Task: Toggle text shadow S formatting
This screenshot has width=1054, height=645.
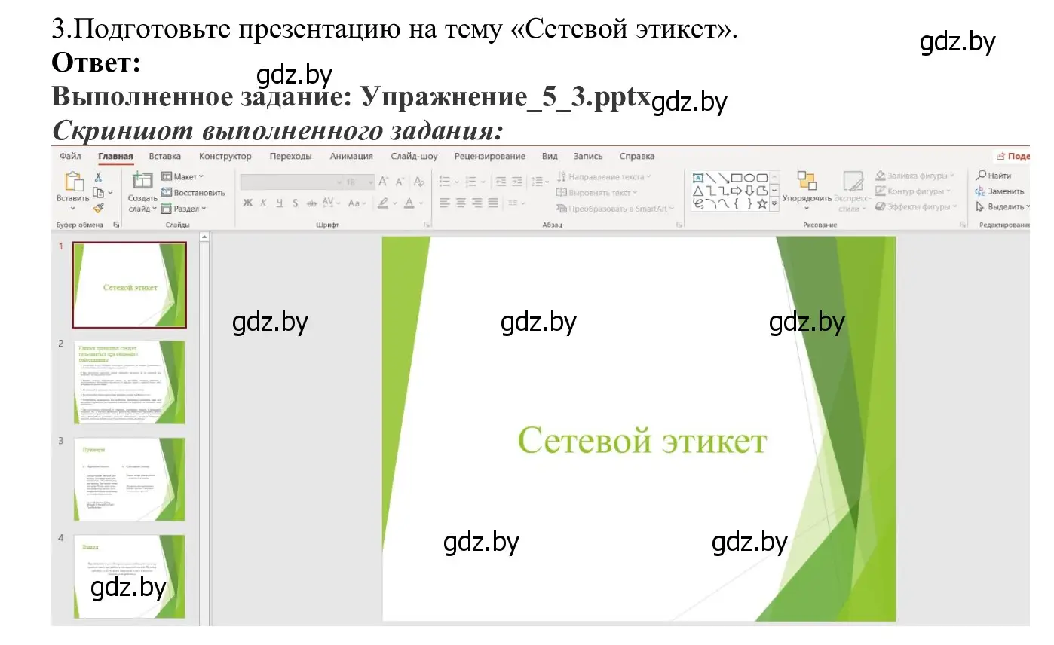Action: [295, 203]
